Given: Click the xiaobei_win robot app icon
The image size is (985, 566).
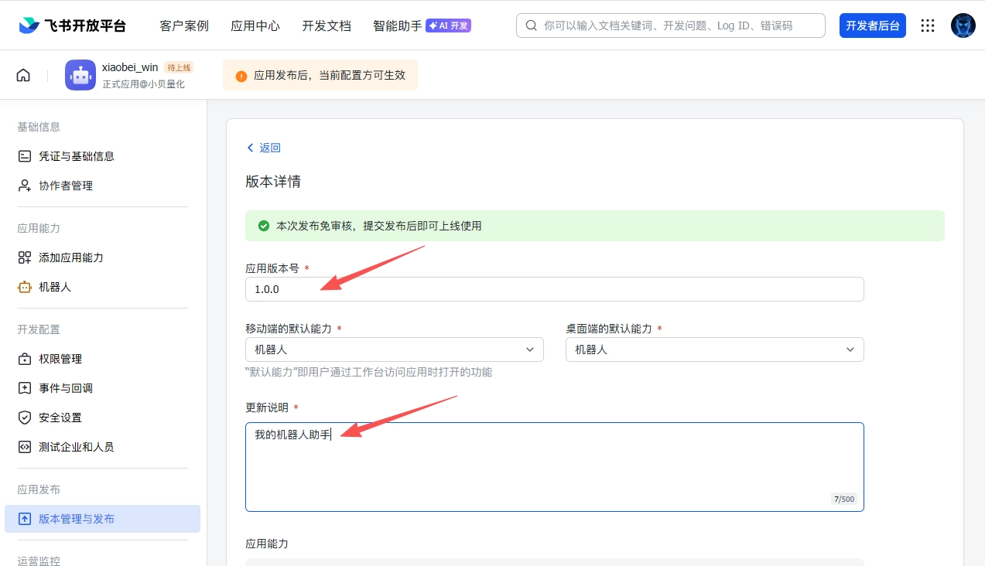Looking at the screenshot, I should (x=80, y=75).
